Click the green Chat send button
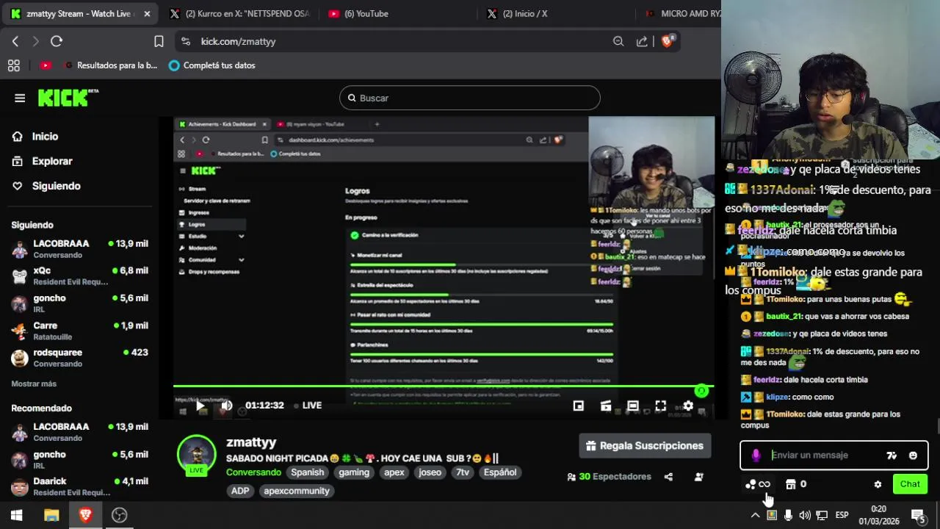 click(910, 484)
